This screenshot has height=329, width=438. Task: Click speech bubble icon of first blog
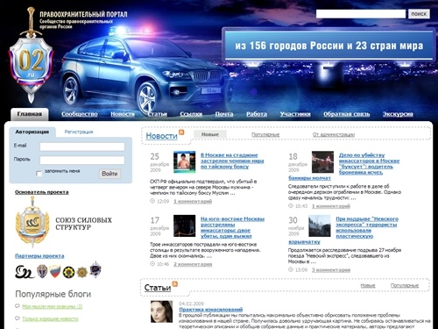[x=18, y=306]
